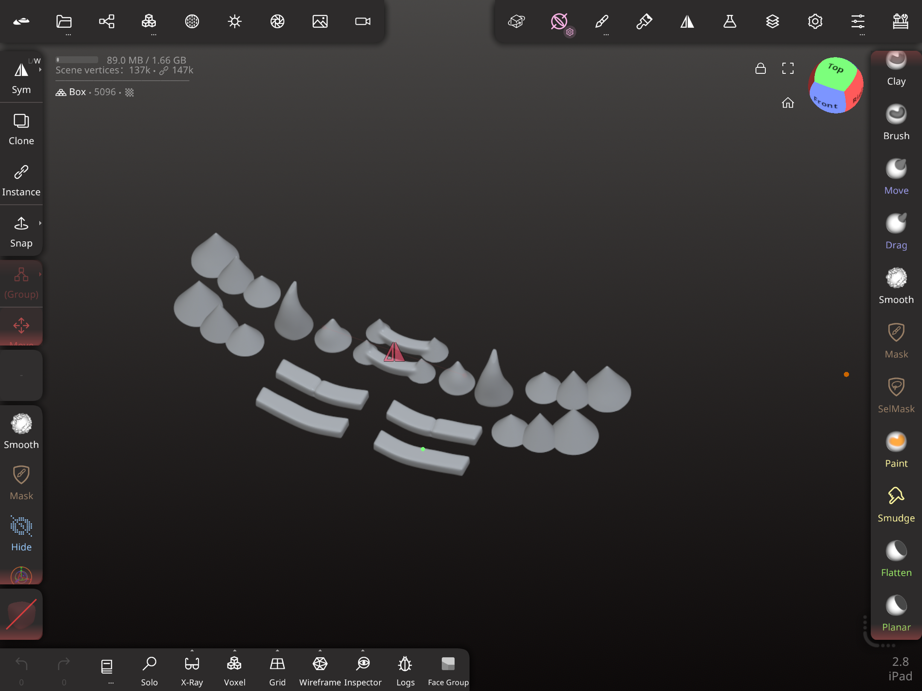
Task: Expand Voxel options caret
Action: (x=235, y=650)
